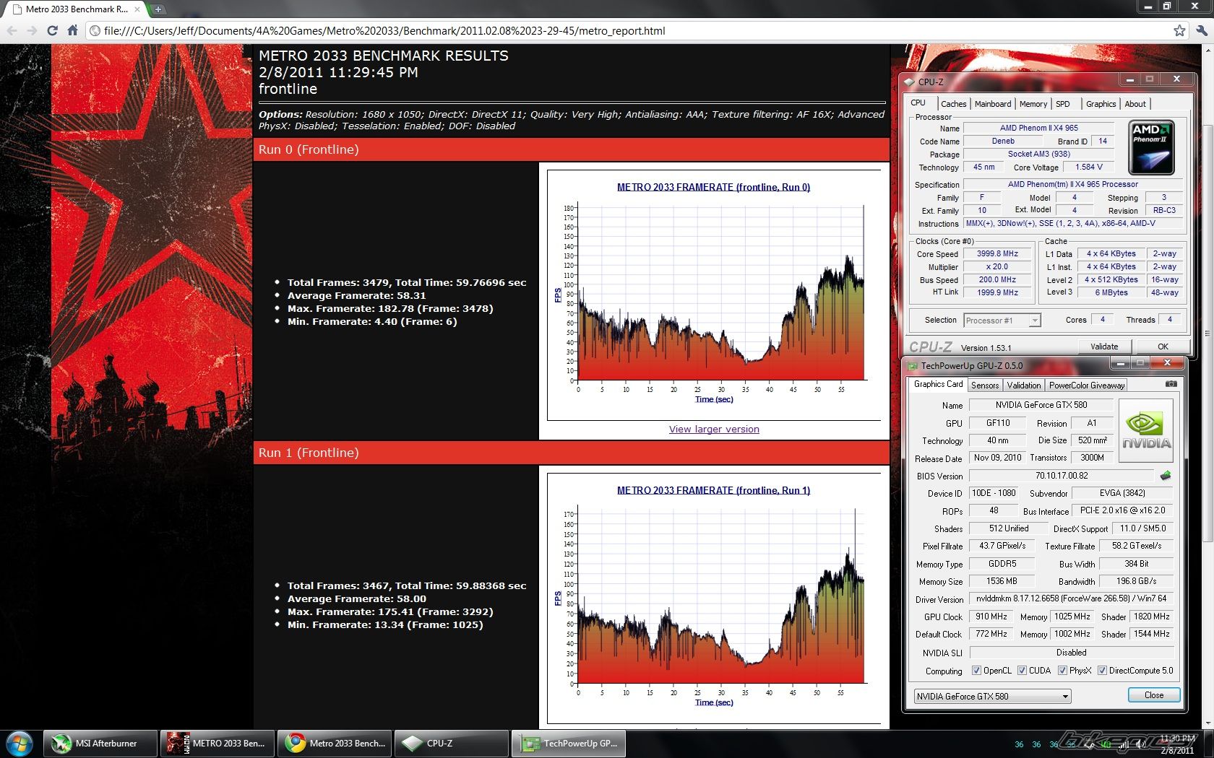Switch to the About tab in CPU-Z
The height and width of the screenshot is (758, 1214).
1135,104
